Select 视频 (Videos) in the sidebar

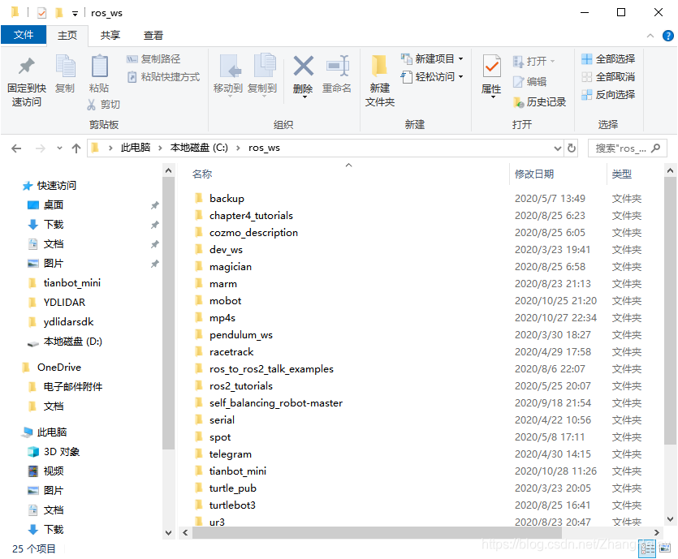[54, 471]
